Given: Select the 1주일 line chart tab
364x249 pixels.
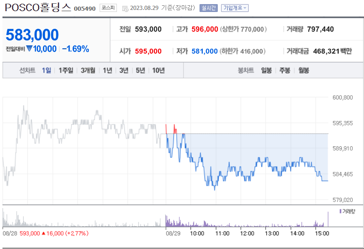Looking at the screenshot, I should 66,70.
